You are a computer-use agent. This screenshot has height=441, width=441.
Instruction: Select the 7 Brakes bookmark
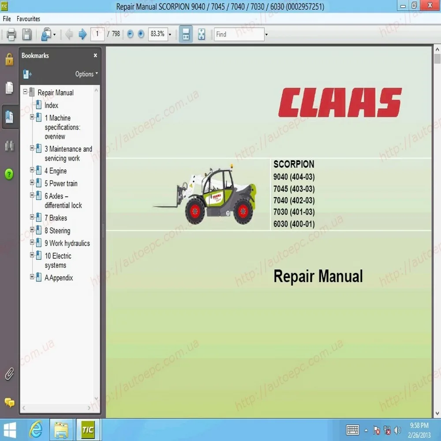pyautogui.click(x=56, y=218)
